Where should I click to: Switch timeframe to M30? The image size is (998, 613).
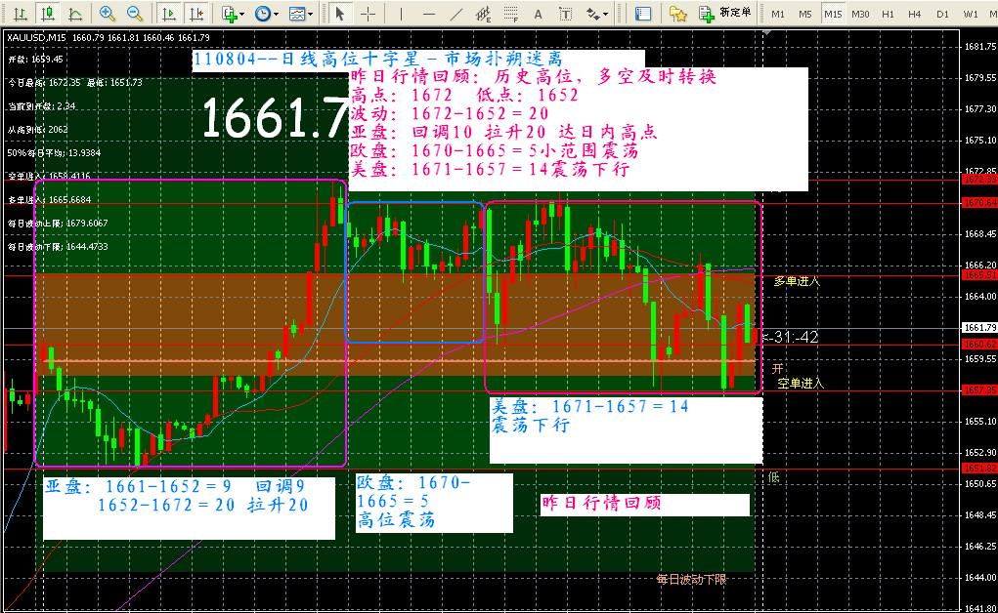pyautogui.click(x=859, y=14)
